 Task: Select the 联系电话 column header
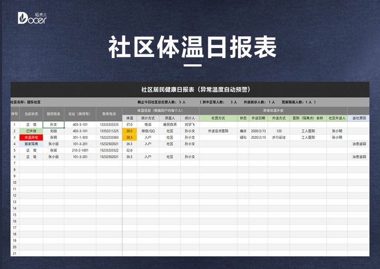(x=109, y=114)
